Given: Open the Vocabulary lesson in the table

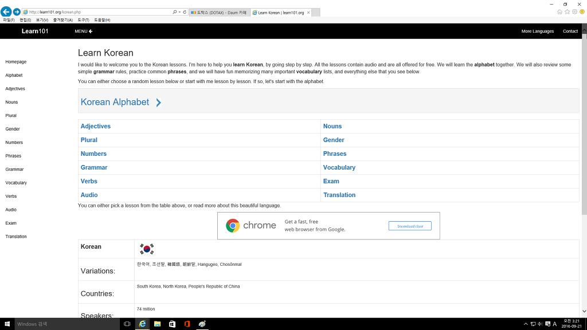Looking at the screenshot, I should click(339, 168).
